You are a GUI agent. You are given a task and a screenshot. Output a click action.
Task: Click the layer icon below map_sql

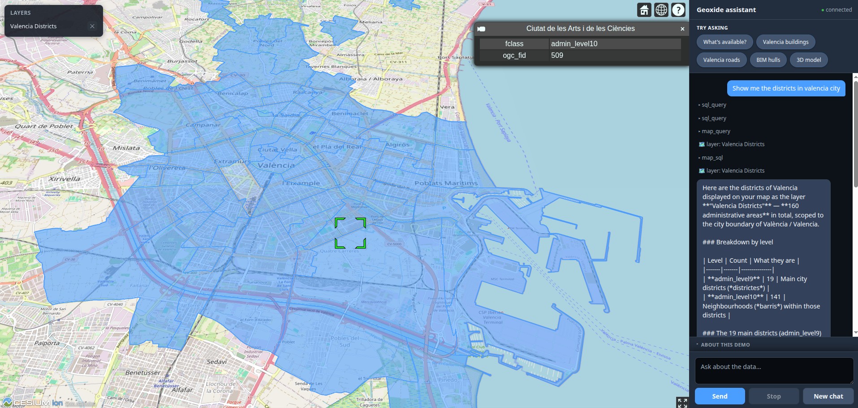702,171
